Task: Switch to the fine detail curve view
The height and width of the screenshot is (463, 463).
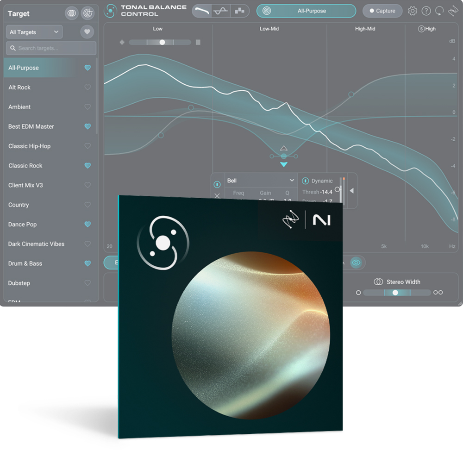Action: click(x=220, y=11)
